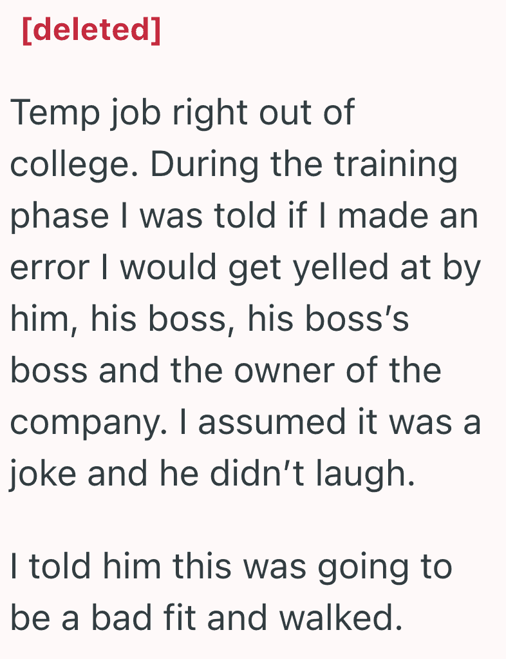
Task: Click the paragraph starting "I told him"
Action: click(x=231, y=593)
